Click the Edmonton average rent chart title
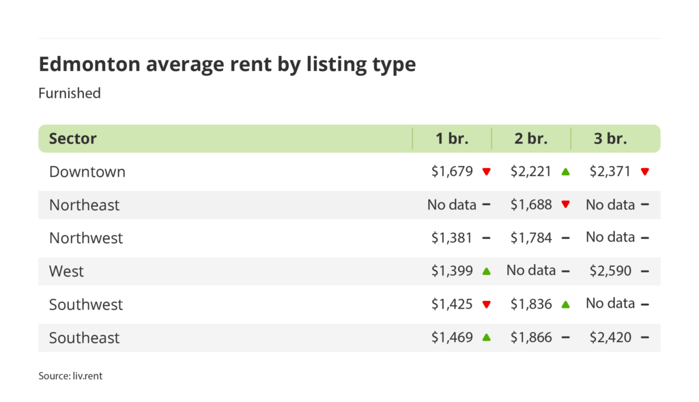The height and width of the screenshot is (402, 699). point(227,64)
